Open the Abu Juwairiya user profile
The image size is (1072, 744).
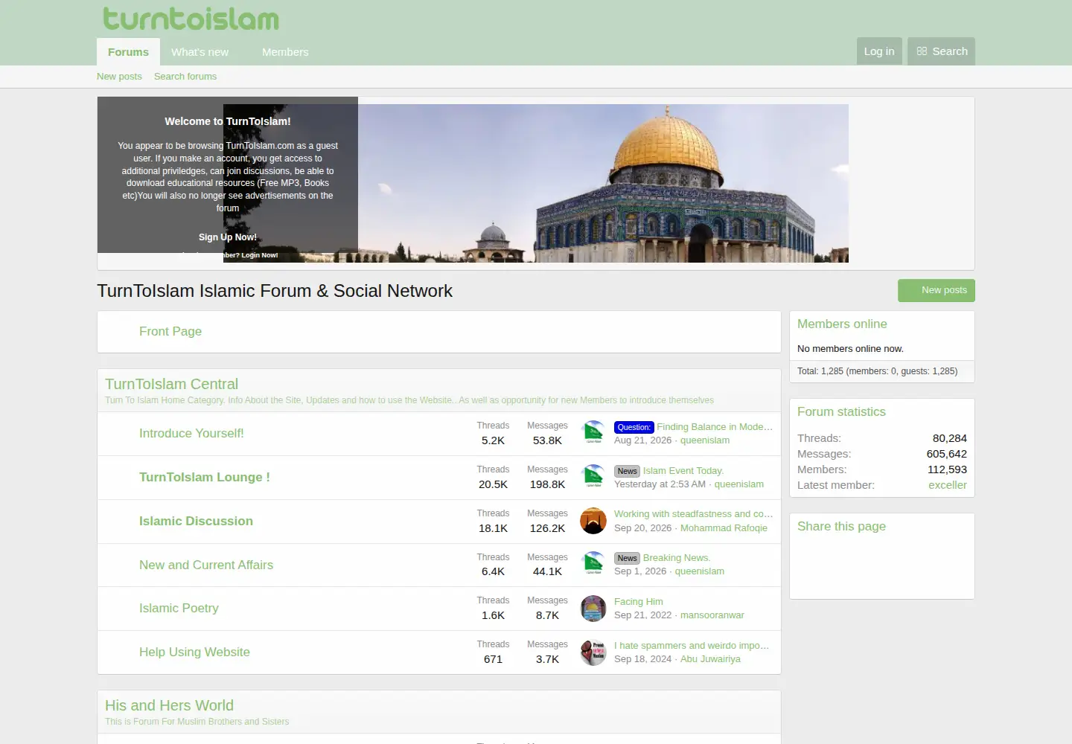tap(710, 659)
